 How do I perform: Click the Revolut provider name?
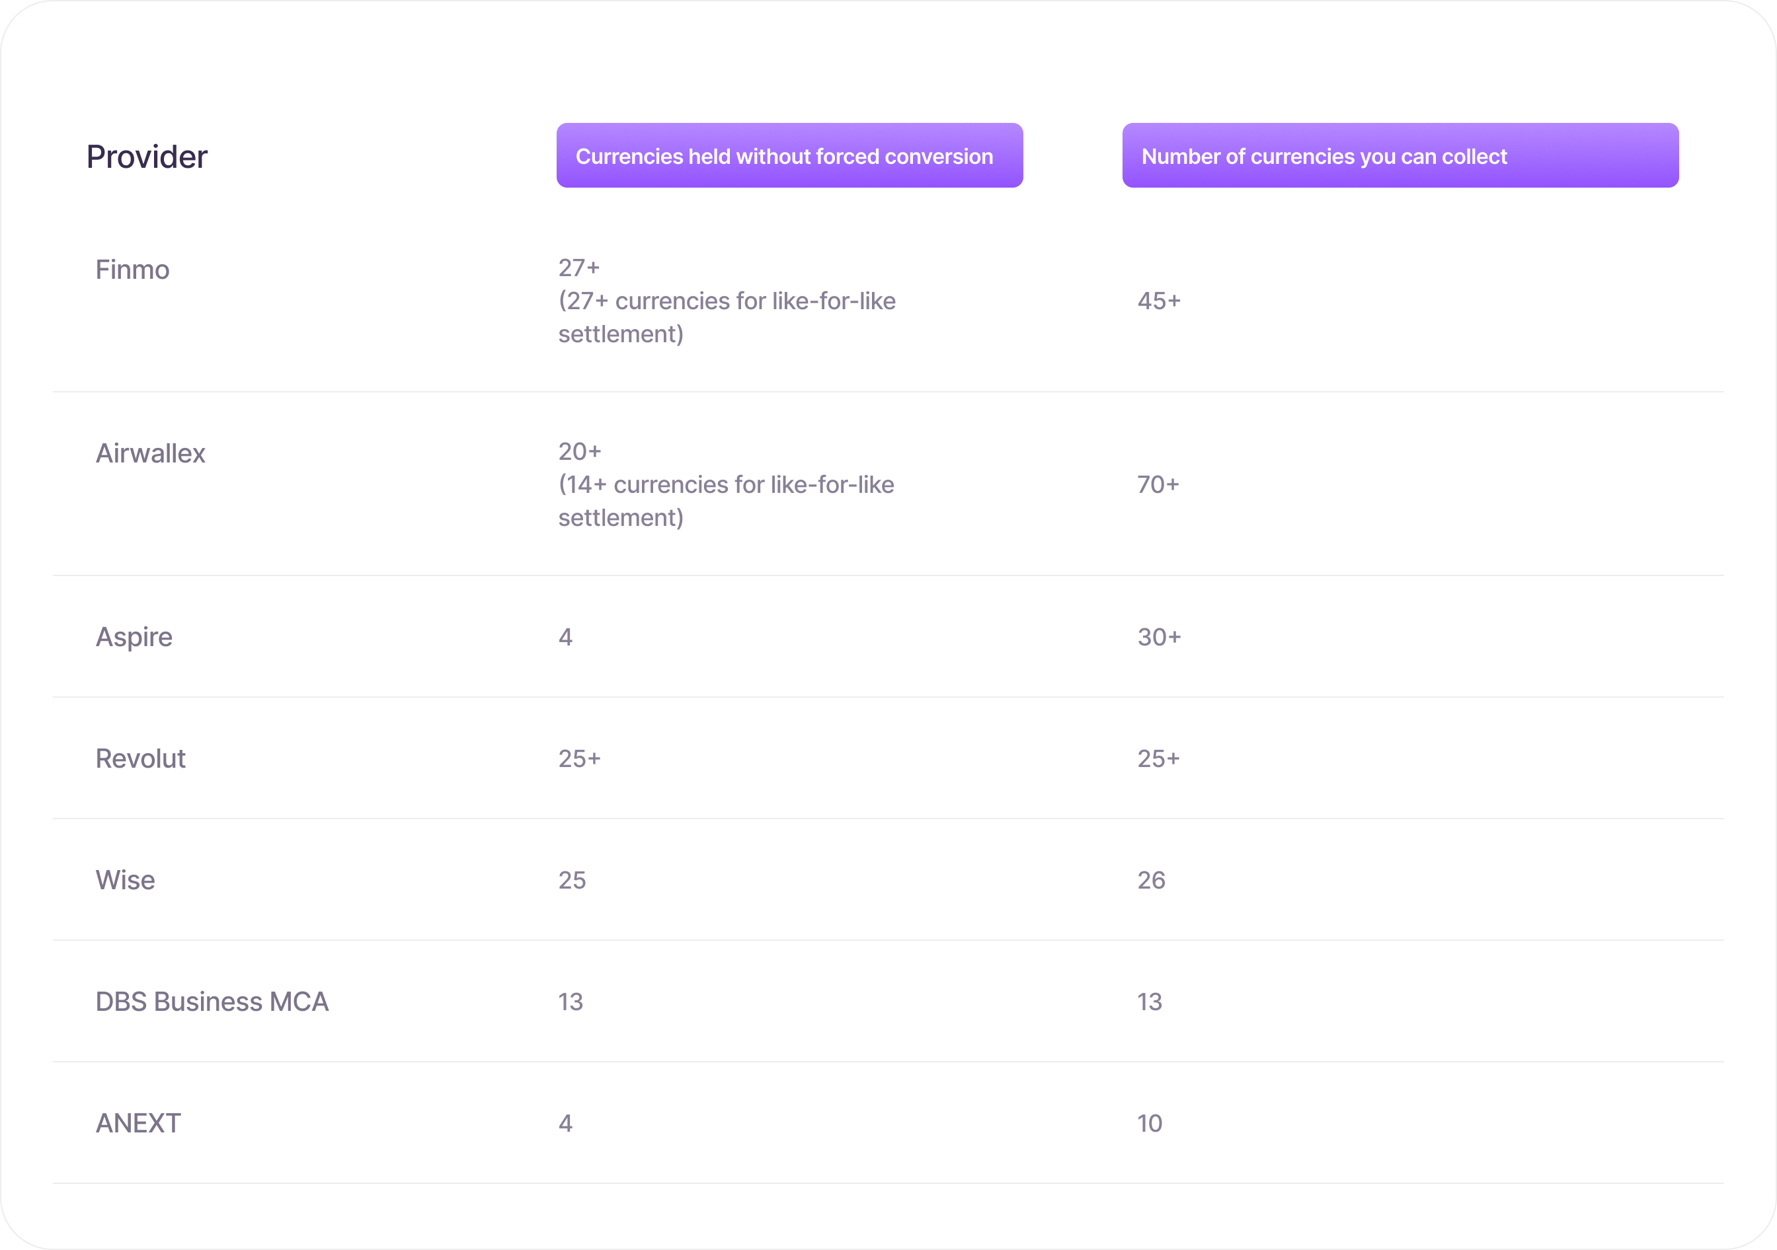[x=140, y=759]
